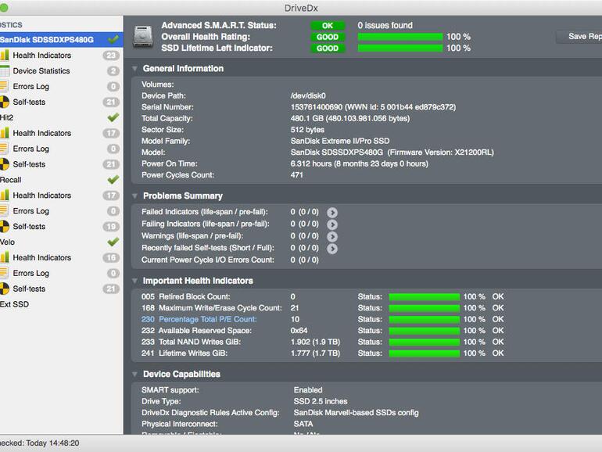Show details arrow for Failed Indicators
Screen dimensions: 602x452
[x=332, y=213]
